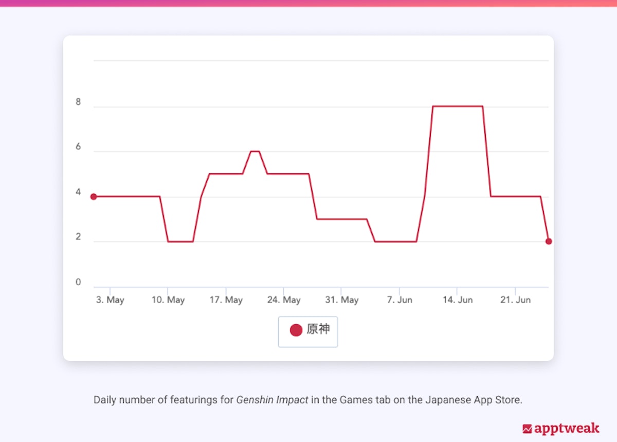Select the 14. Jun axis label
This screenshot has width=617, height=442.
tap(458, 300)
